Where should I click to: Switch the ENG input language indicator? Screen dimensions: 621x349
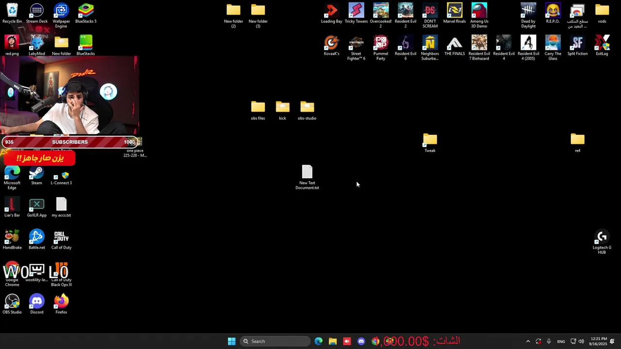(x=561, y=341)
